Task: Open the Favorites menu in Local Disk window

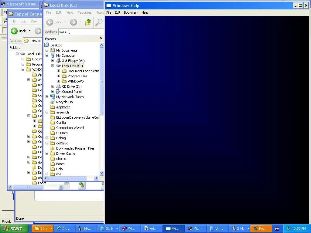Action: coord(85,12)
